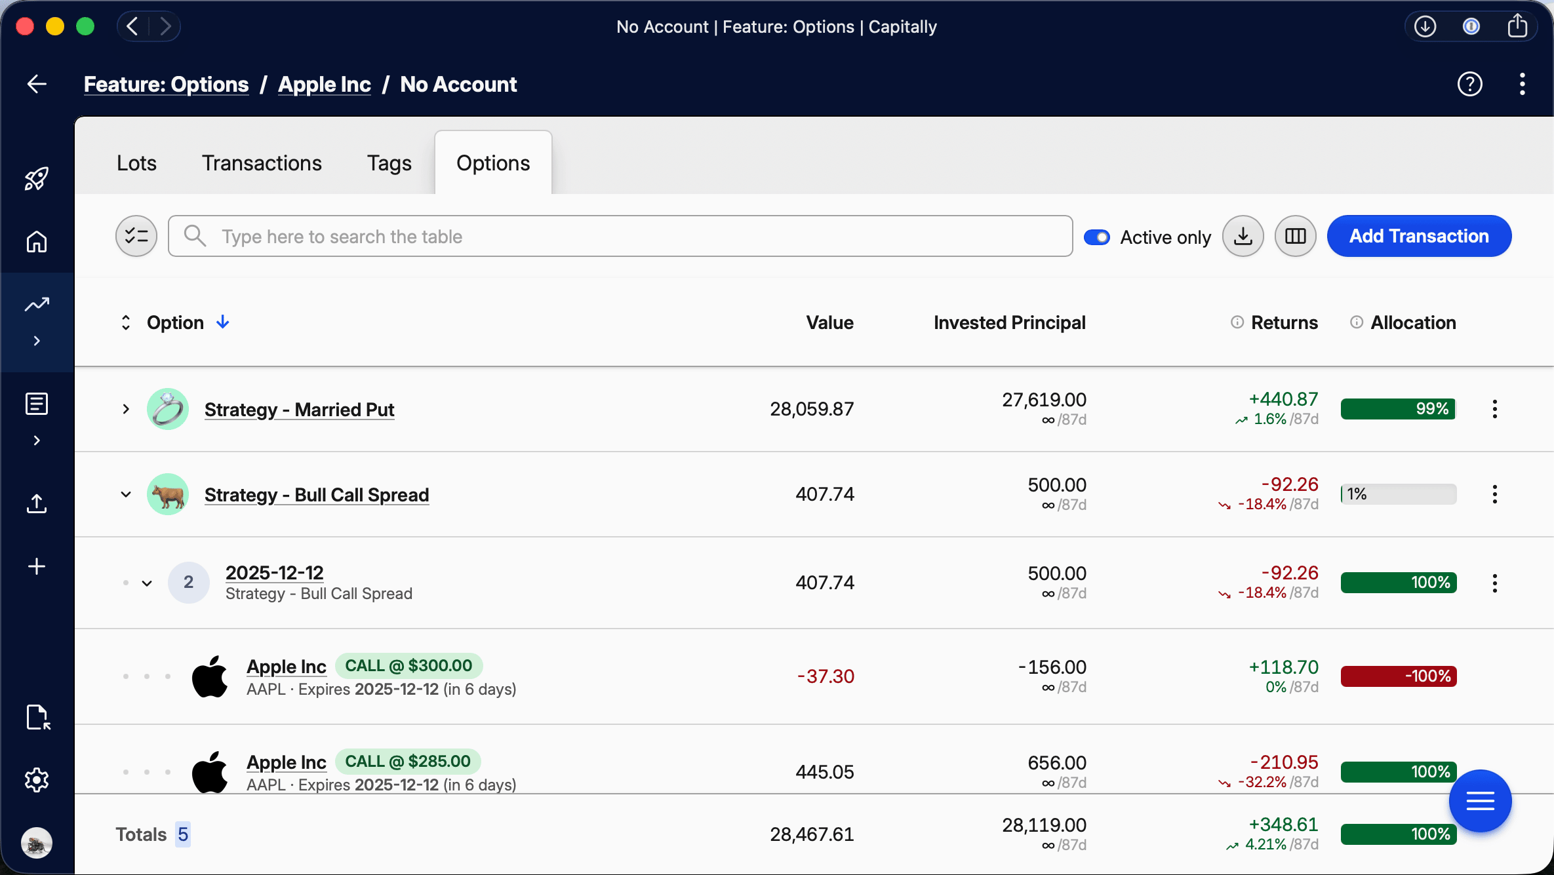This screenshot has width=1554, height=875.
Task: Click the highlighted totals count badge showing 5
Action: (x=183, y=834)
